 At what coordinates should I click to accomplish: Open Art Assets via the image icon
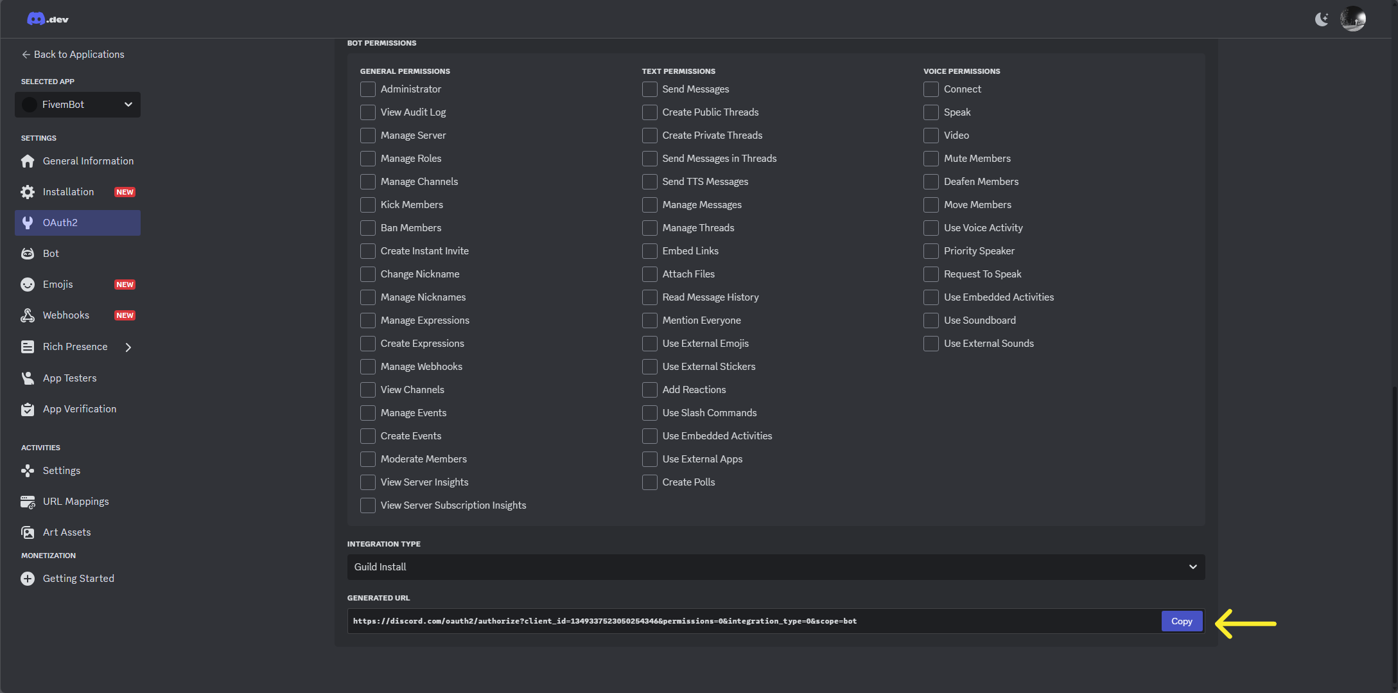tap(28, 532)
